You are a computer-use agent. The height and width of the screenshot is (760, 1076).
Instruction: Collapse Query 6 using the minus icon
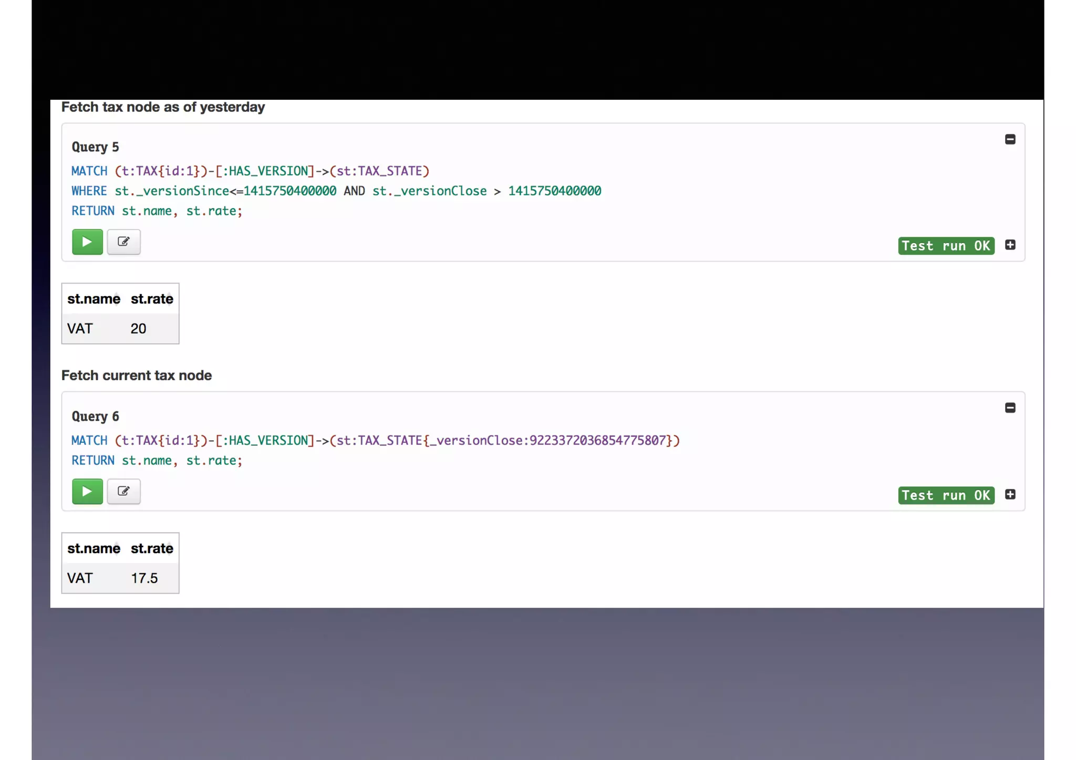click(1010, 408)
